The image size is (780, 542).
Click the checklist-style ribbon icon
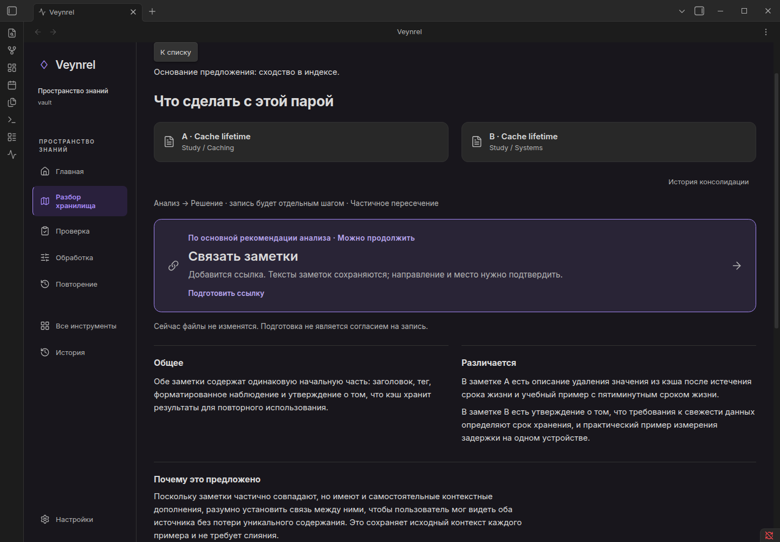pos(12,137)
